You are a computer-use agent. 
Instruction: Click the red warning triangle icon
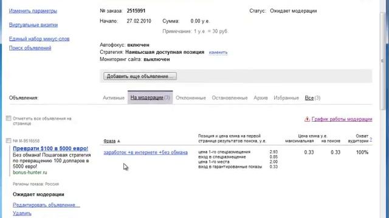(x=307, y=119)
